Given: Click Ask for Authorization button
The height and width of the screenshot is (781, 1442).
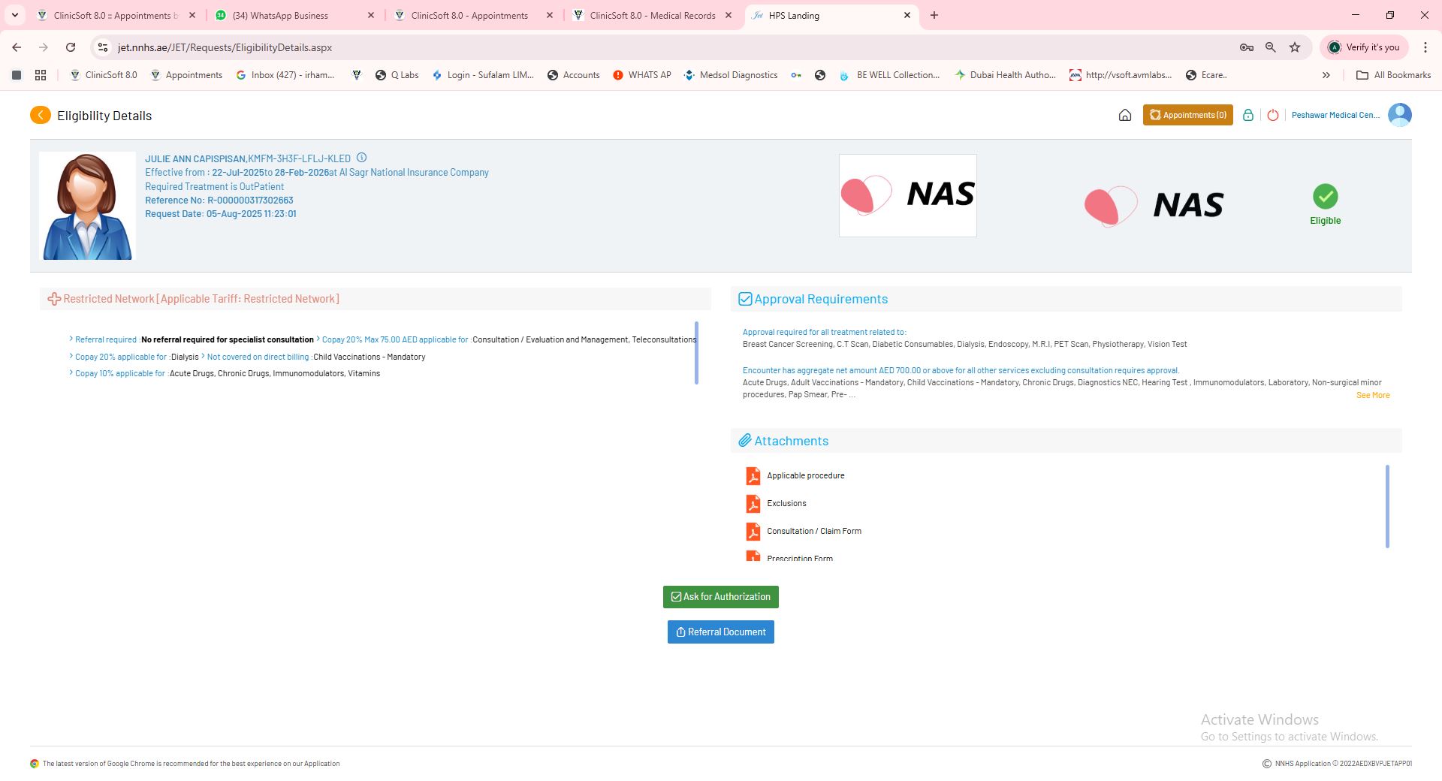Looking at the screenshot, I should click(721, 597).
